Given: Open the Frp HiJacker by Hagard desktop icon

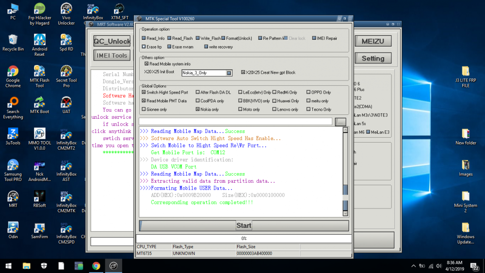Looking at the screenshot, I should click(39, 14).
